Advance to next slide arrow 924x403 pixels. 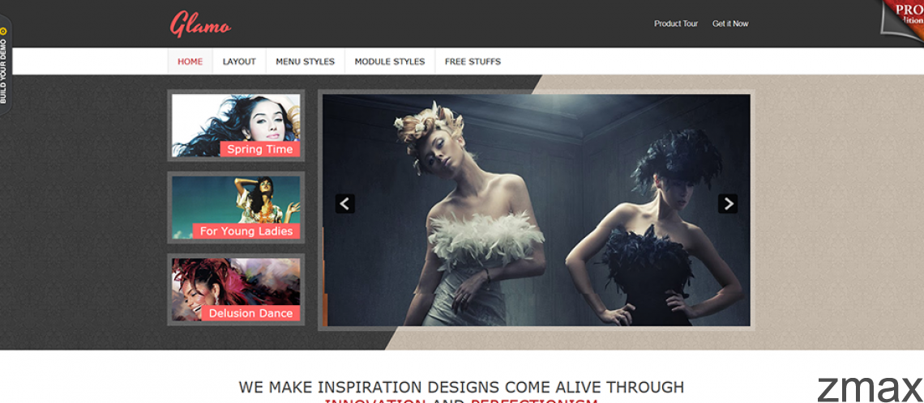[728, 204]
